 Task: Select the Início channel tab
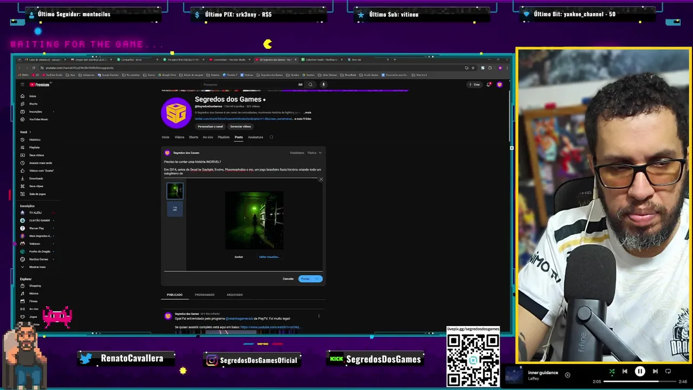166,137
